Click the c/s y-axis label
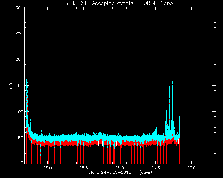Image resolution: width=223 pixels, height=178 pixels. (11, 86)
